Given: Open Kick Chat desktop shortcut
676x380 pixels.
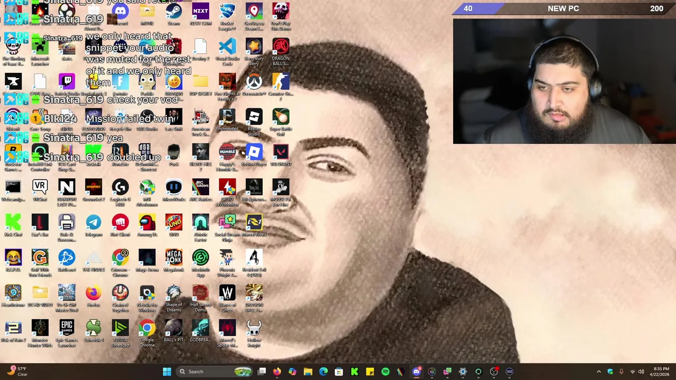Looking at the screenshot, I should pyautogui.click(x=13, y=225).
